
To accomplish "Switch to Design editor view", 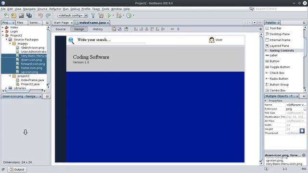I will (x=79, y=29).
